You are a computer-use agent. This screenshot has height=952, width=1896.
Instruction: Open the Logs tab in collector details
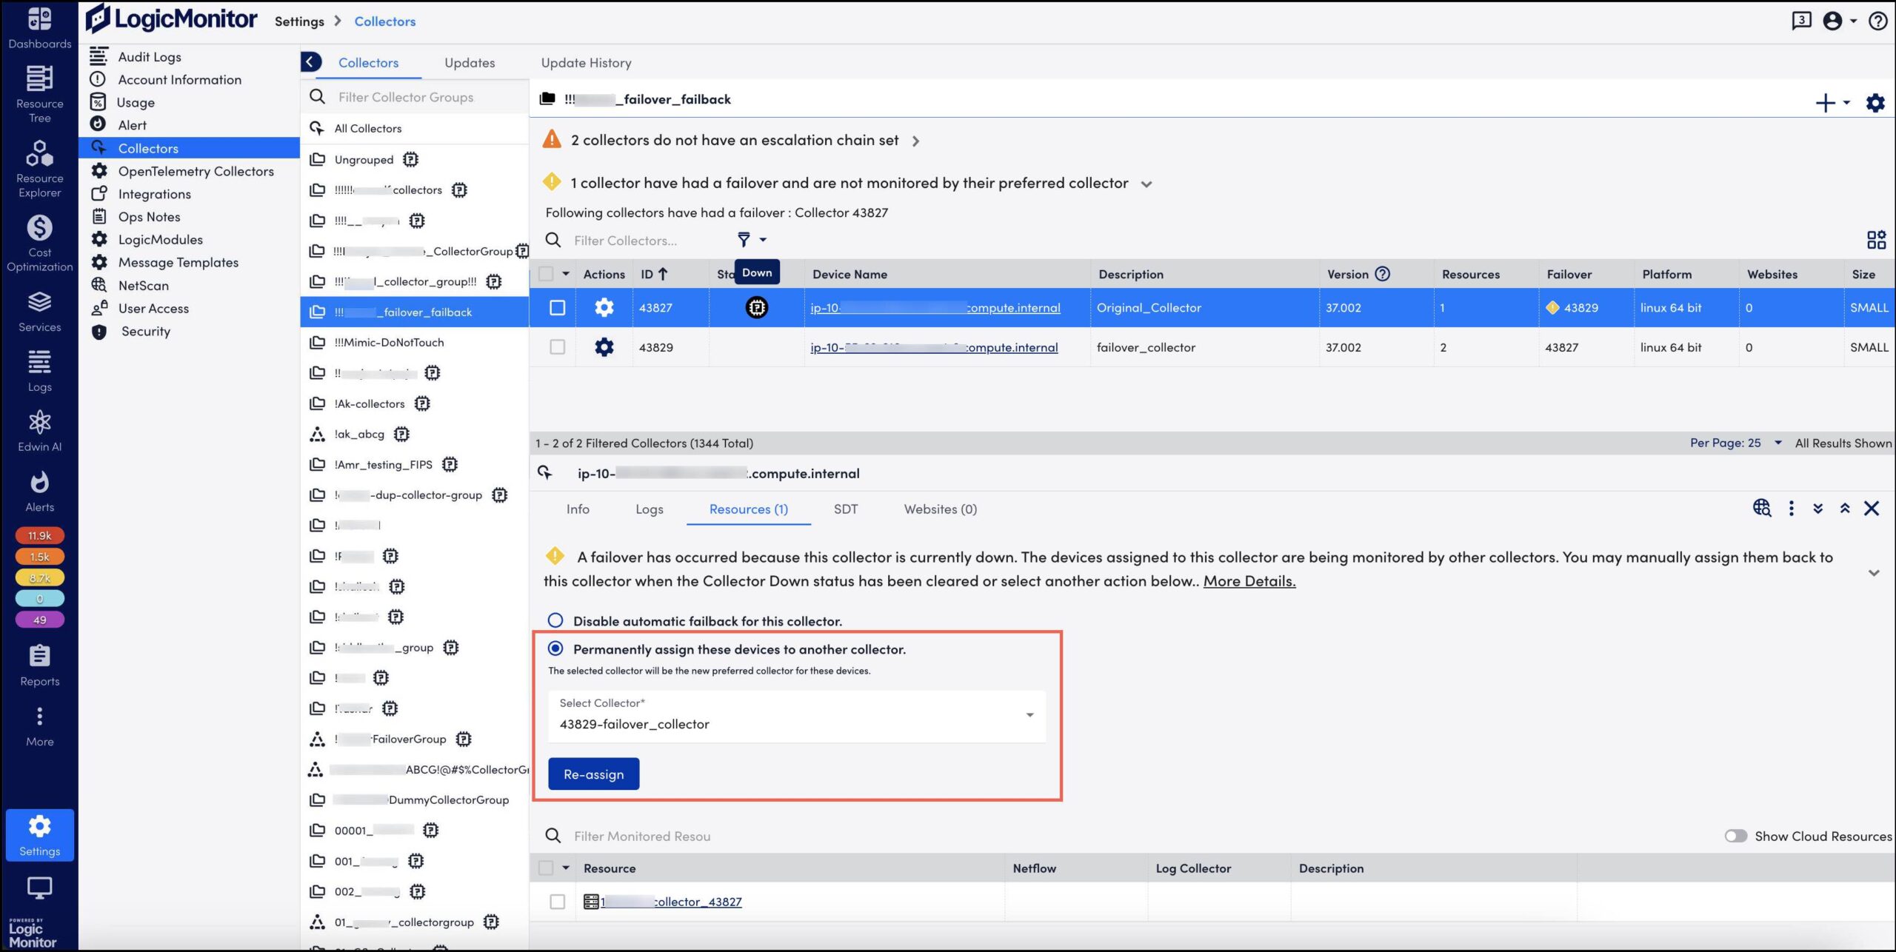649,509
